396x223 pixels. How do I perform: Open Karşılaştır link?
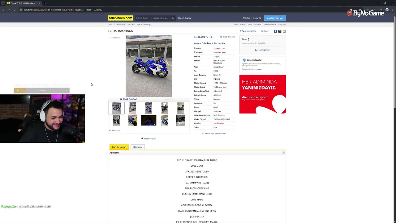282,24
